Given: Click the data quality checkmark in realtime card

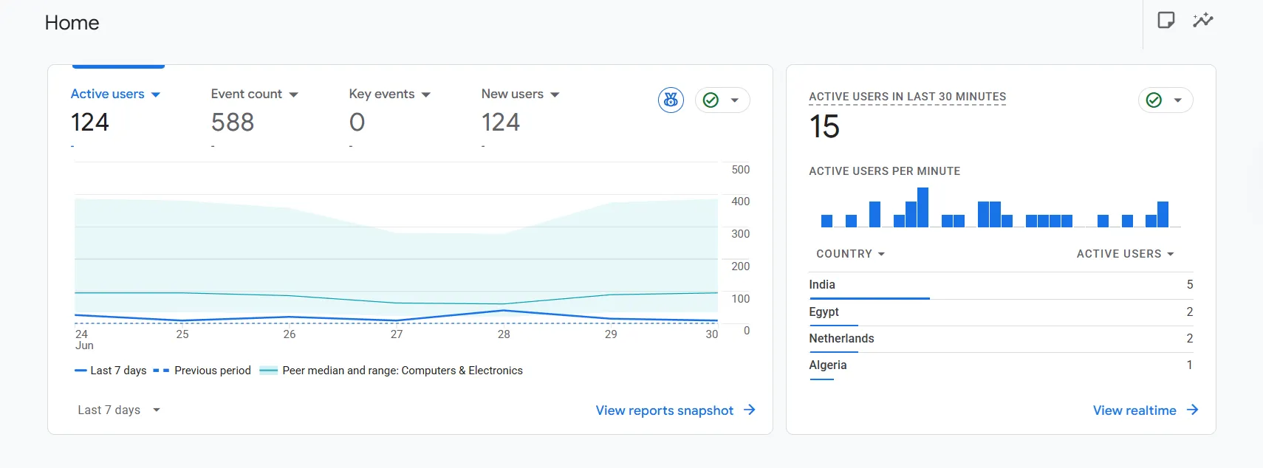Looking at the screenshot, I should [1154, 100].
